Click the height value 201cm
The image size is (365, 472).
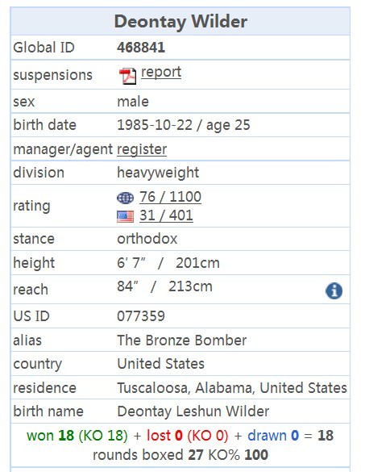coord(197,263)
